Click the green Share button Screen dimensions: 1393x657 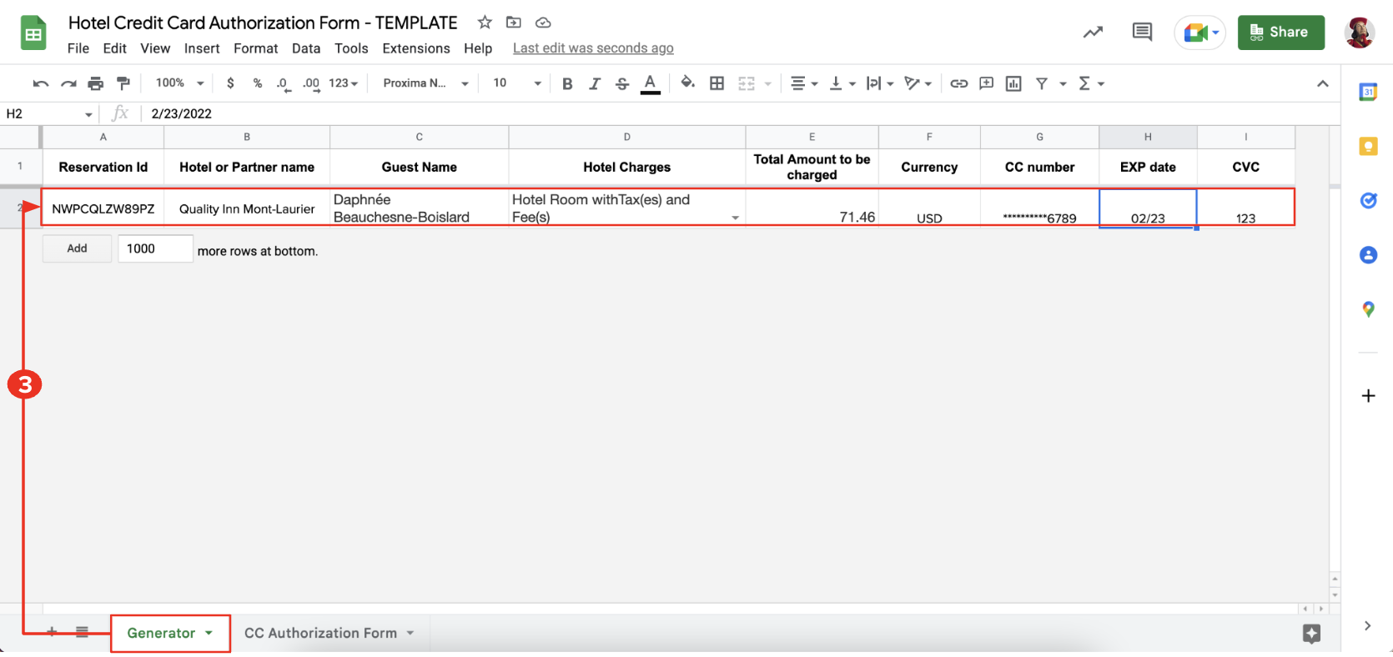tap(1281, 33)
